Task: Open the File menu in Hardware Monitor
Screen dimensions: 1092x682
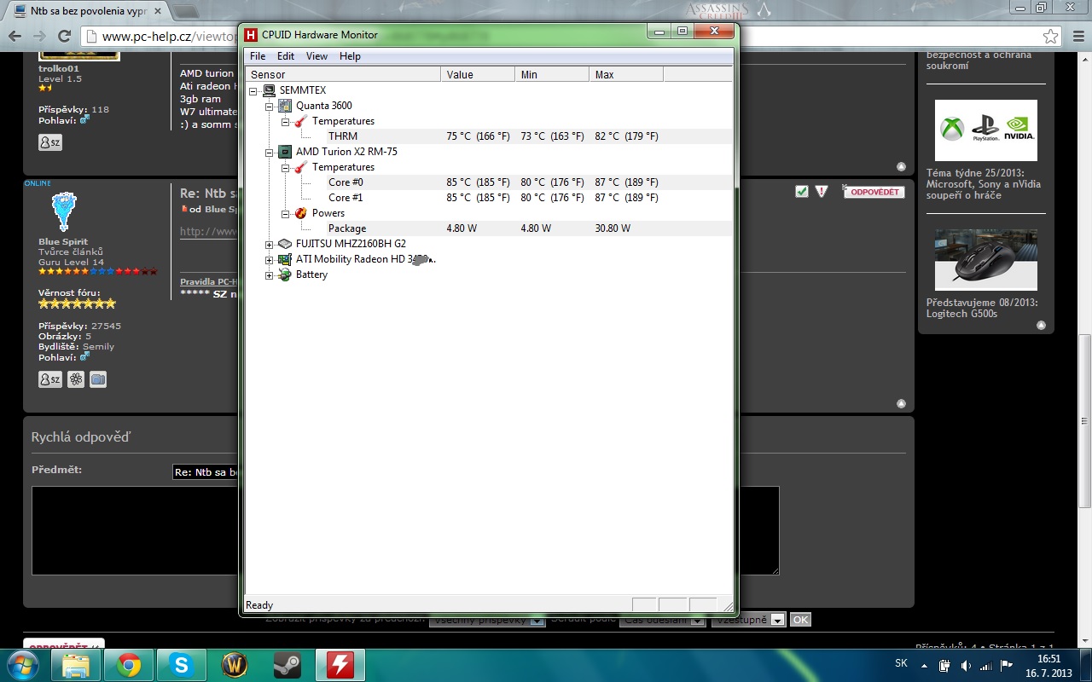Action: 257,56
